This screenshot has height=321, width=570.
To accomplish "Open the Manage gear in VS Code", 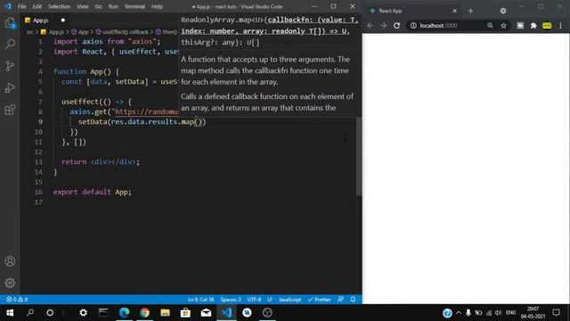I will pyautogui.click(x=10, y=283).
